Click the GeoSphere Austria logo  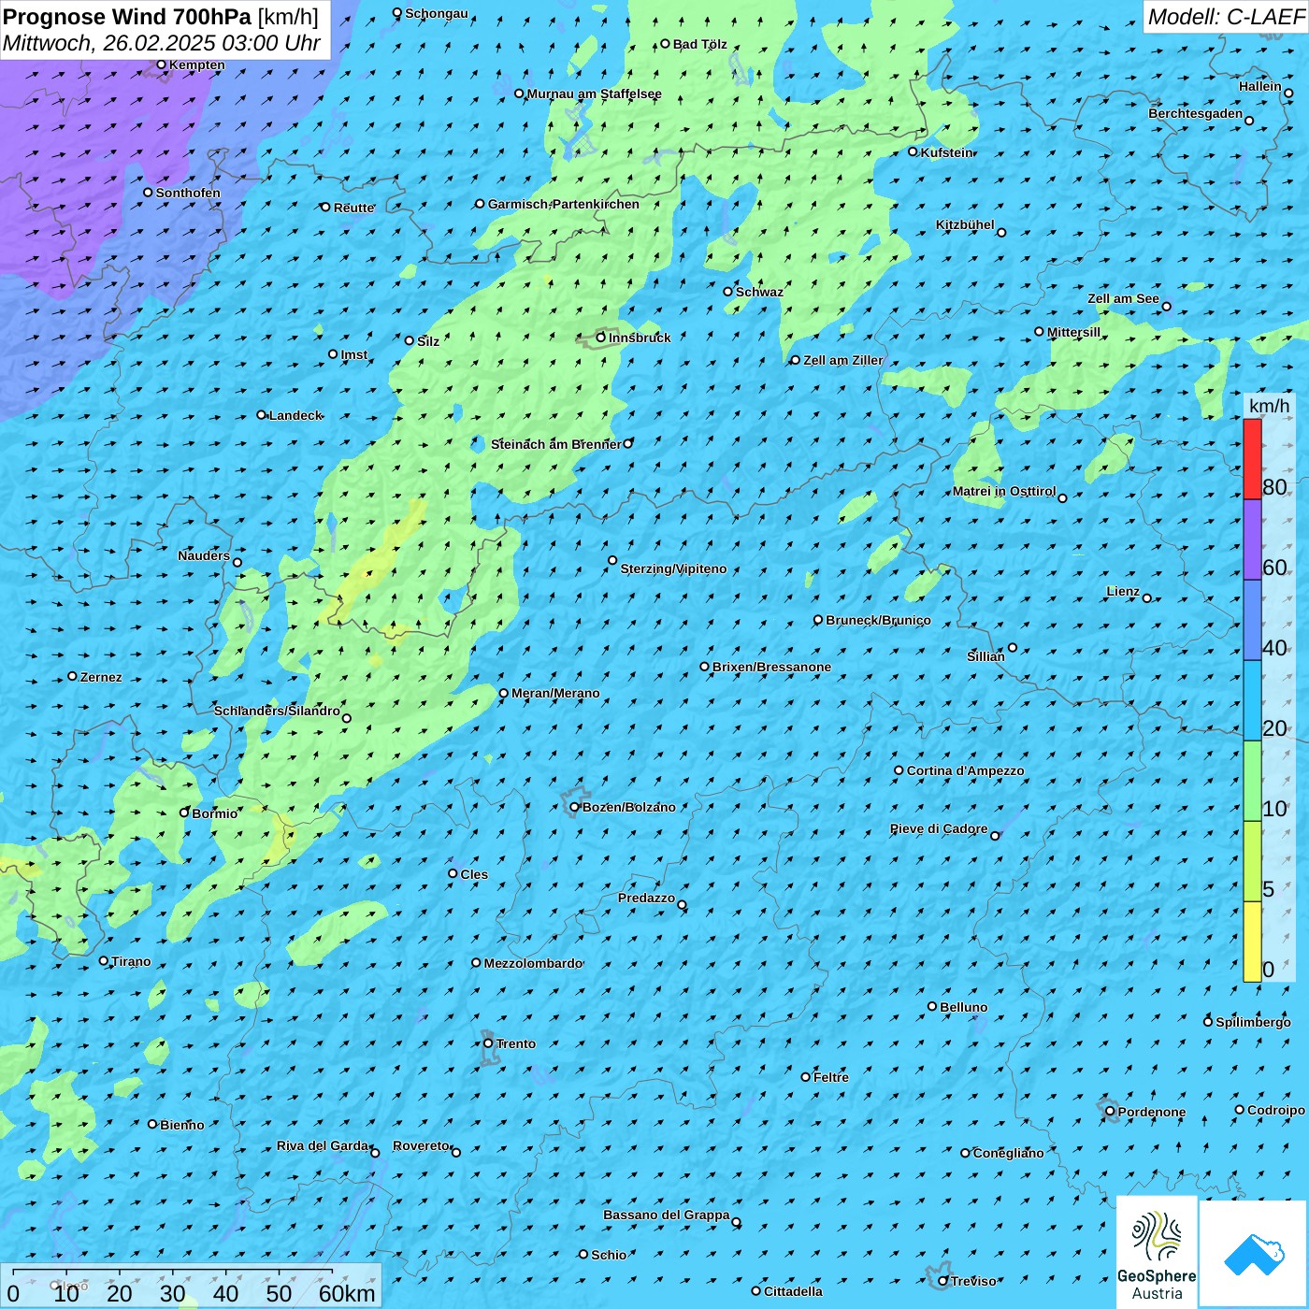pos(1157,1251)
